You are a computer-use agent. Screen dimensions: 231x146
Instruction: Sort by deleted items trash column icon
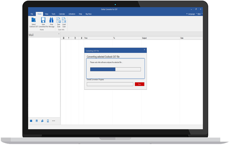(x=63, y=38)
